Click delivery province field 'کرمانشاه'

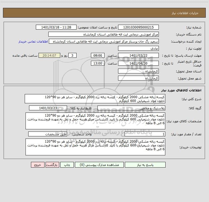click(138, 71)
